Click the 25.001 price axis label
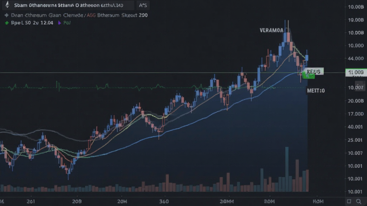The width and height of the screenshot is (367, 206). (356, 140)
